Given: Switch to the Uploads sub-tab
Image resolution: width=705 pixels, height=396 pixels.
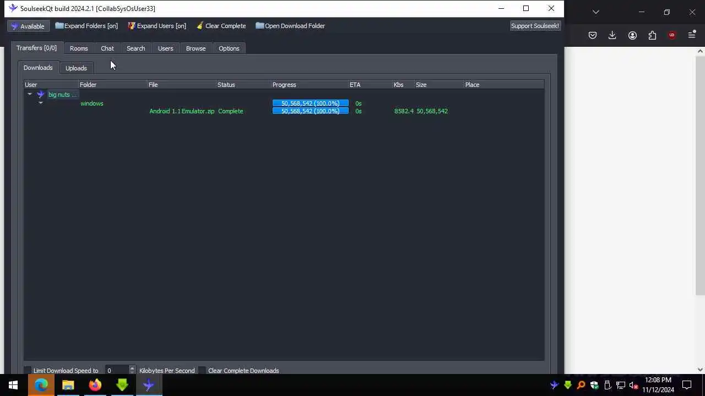Looking at the screenshot, I should tap(76, 68).
